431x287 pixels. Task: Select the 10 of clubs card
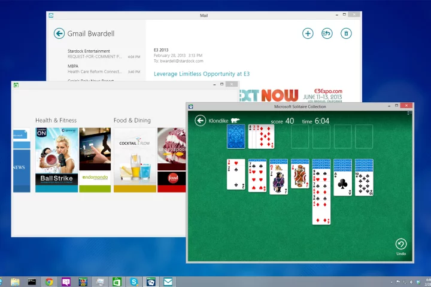tap(364, 184)
